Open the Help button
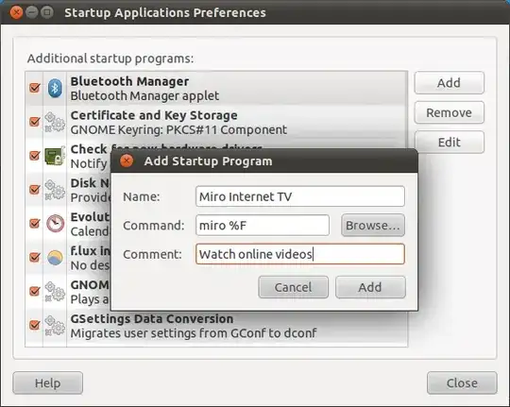Viewport: 510px width, 407px height. 48,383
